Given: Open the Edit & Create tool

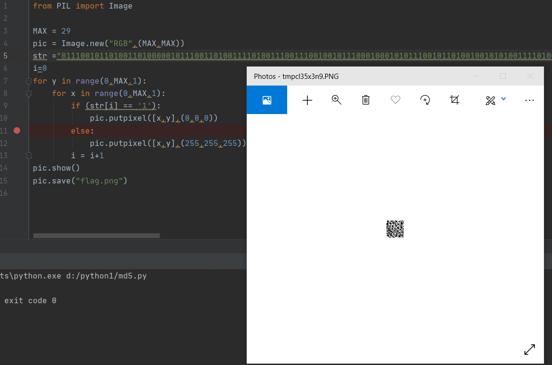Looking at the screenshot, I should coord(490,100).
